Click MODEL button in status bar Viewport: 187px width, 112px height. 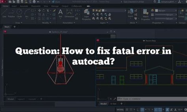(120, 109)
